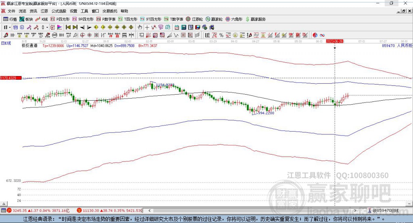This screenshot has height=223, width=413.
Task: Click the floppy disk save icon
Action: pos(198,27)
